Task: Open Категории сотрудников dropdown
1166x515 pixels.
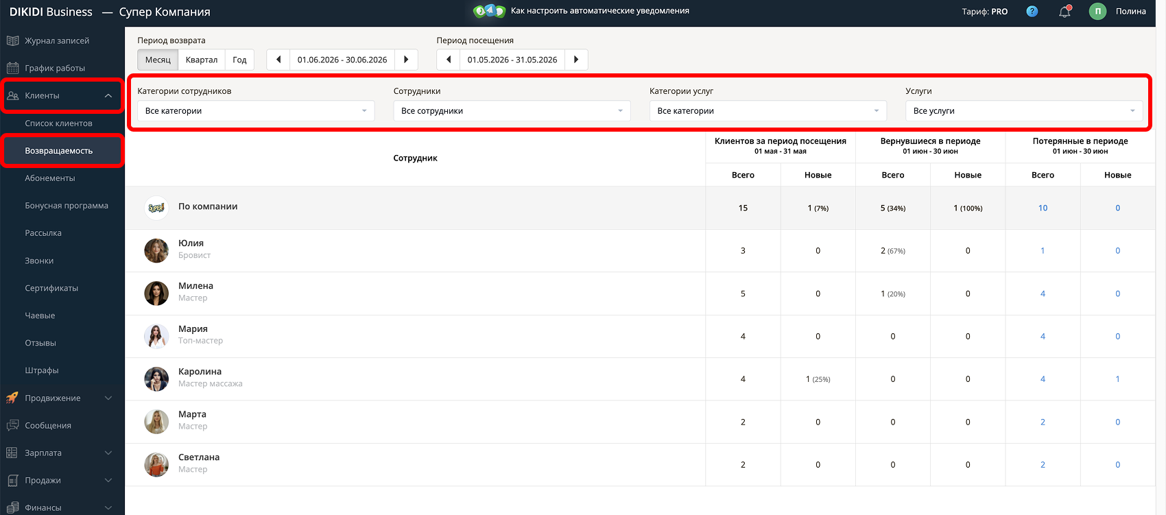Action: tap(256, 111)
